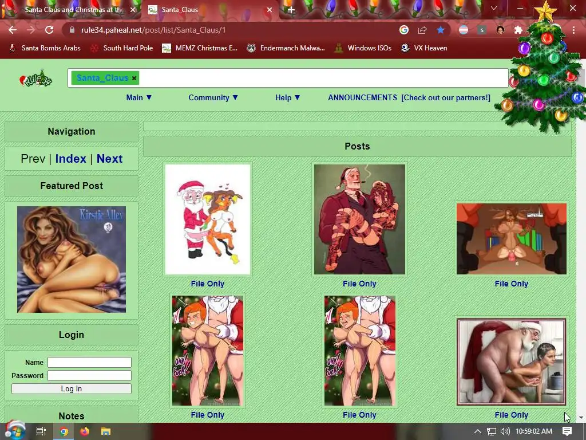View site info via the lock icon
This screenshot has width=586, height=440.
pos(72,30)
